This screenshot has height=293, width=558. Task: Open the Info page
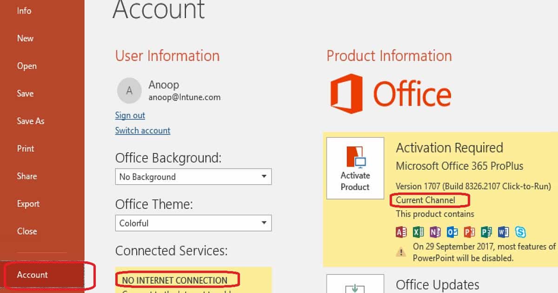pos(24,11)
